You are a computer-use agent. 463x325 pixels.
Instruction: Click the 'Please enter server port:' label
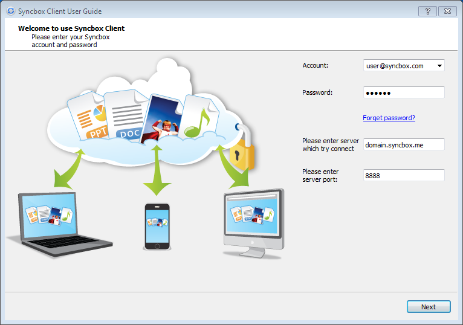(320, 175)
